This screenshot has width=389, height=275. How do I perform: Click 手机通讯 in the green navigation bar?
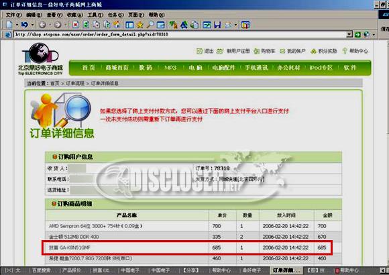256,68
